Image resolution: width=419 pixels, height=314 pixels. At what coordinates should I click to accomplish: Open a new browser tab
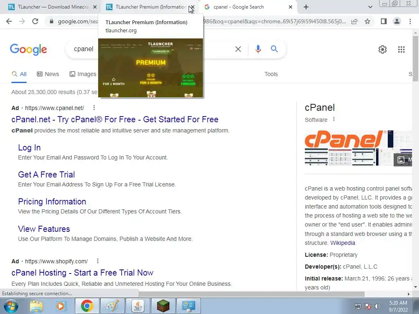[x=306, y=7]
